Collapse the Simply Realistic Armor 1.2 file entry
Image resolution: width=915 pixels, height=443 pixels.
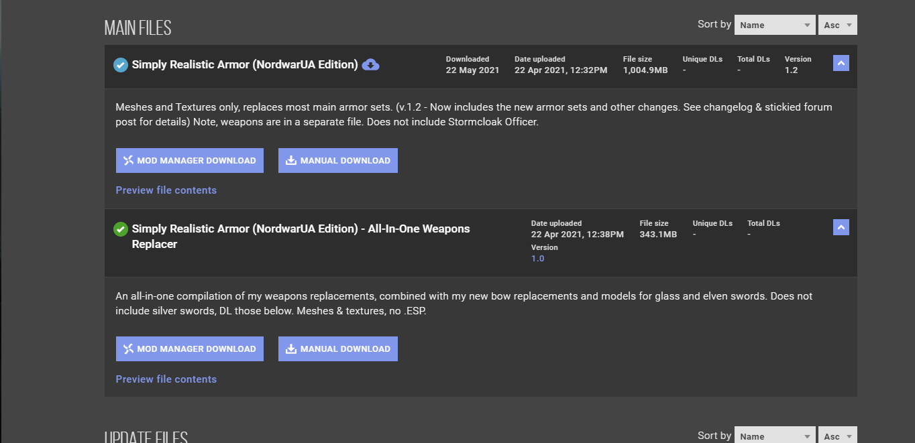841,63
